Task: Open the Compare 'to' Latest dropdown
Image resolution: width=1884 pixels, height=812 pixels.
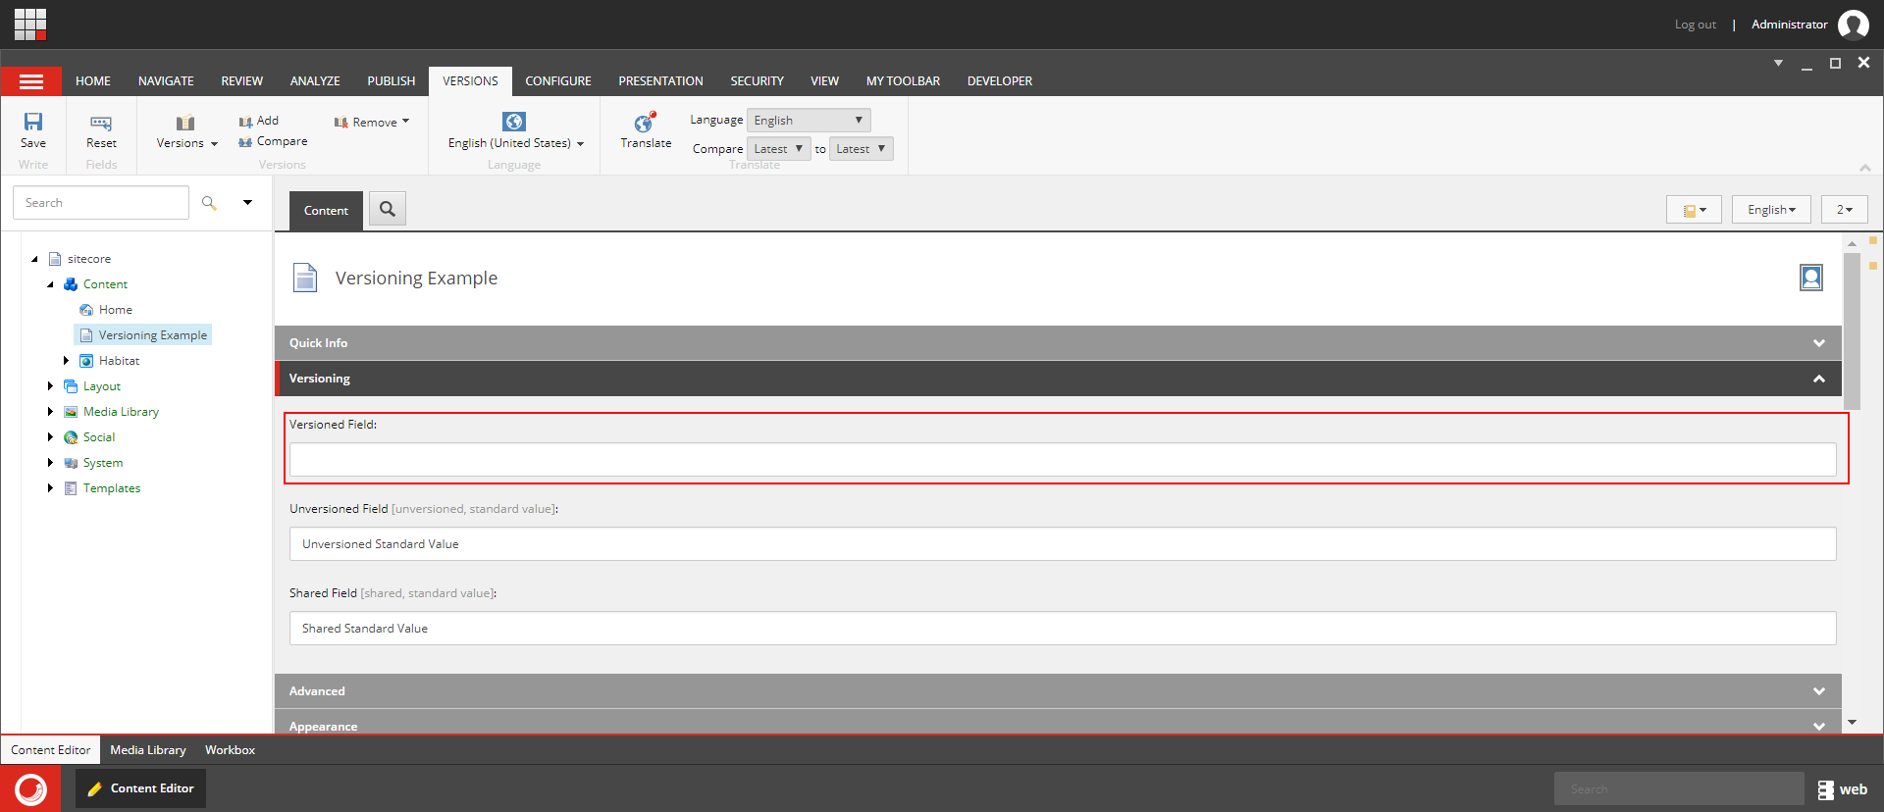Action: tap(862, 149)
